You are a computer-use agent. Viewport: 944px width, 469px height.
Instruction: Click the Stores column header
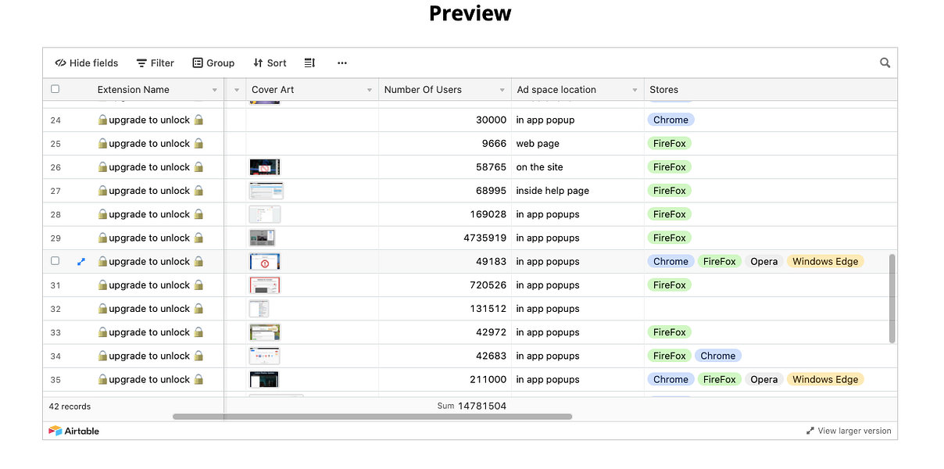[770, 89]
